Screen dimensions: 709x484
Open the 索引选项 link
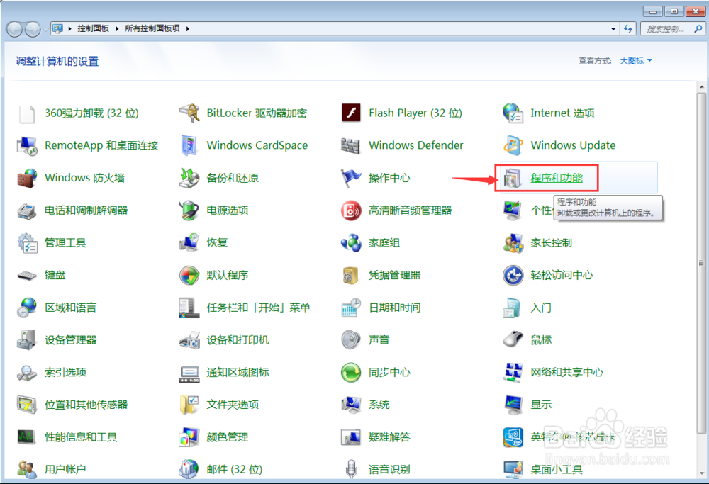click(65, 372)
